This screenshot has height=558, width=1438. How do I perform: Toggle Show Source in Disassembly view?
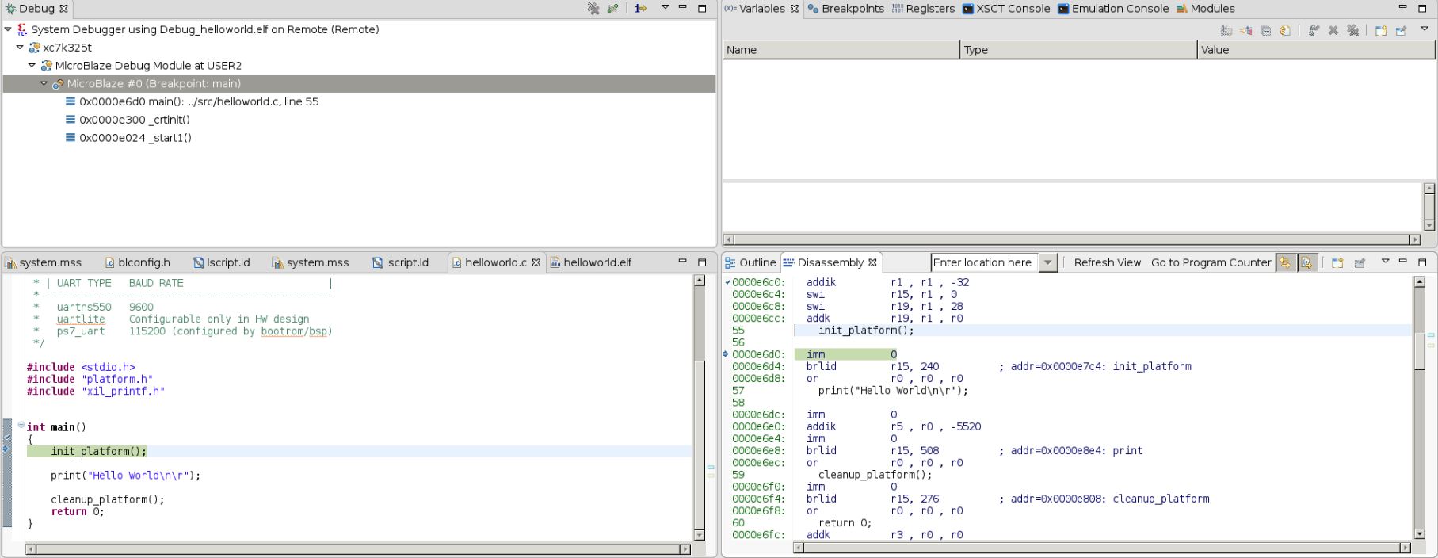1306,263
